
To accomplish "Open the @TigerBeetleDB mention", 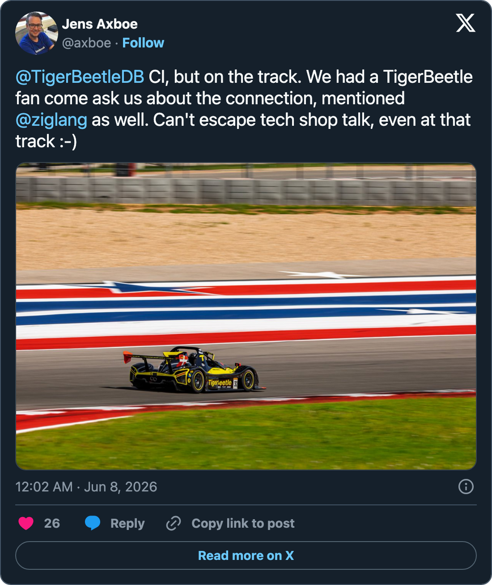I will point(80,77).
